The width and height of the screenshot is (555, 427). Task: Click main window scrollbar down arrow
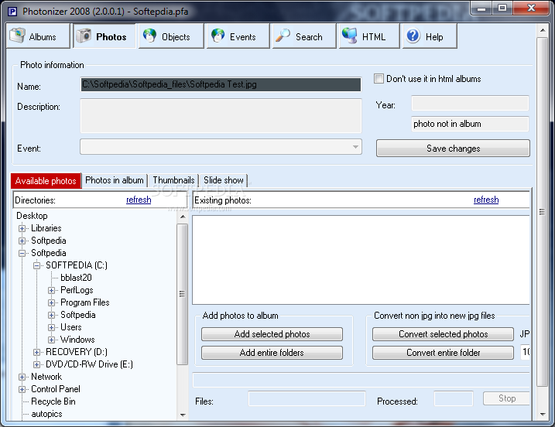click(543, 415)
